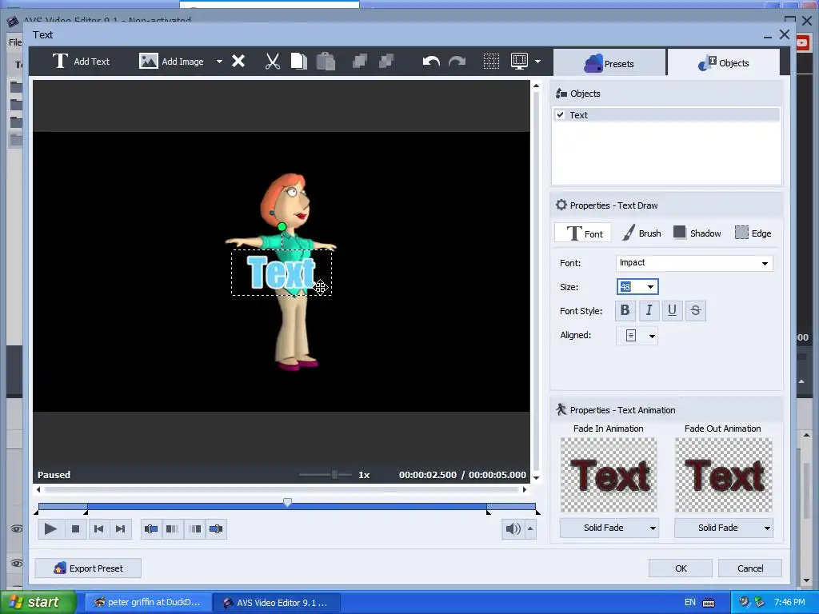
Task: Select the Text row in Objects list
Action: click(x=666, y=115)
